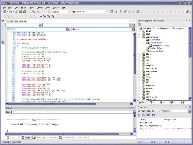Click the Properties icon in Properties toolbar

[x=148, y=115]
